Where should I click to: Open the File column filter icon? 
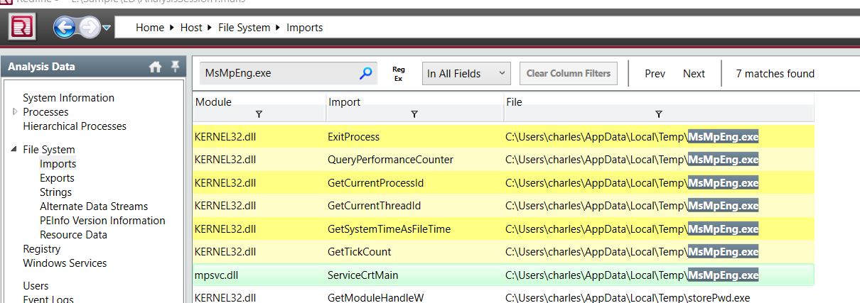[658, 114]
